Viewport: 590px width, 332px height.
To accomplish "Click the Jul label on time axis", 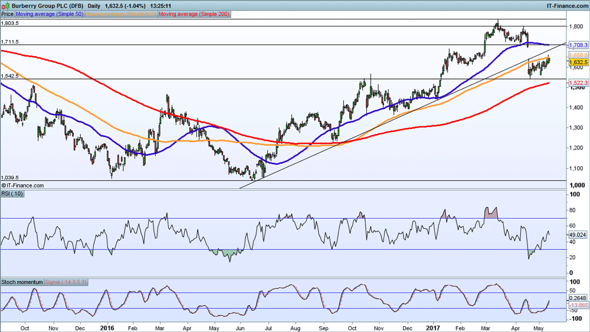I will click(268, 328).
